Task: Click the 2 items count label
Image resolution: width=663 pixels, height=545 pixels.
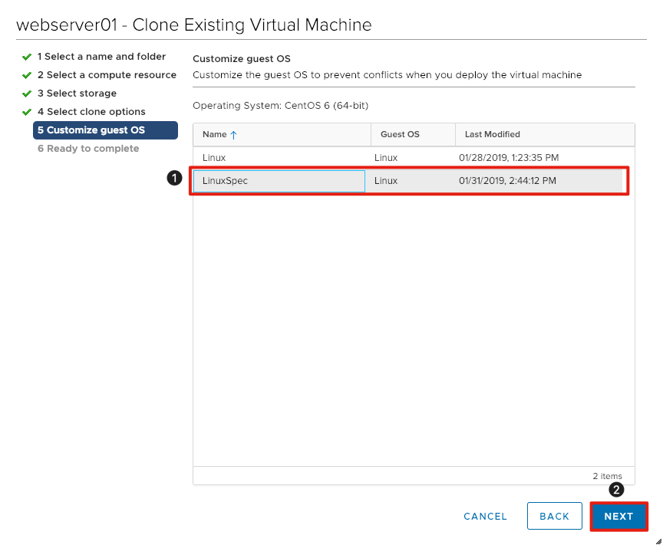Action: click(606, 475)
